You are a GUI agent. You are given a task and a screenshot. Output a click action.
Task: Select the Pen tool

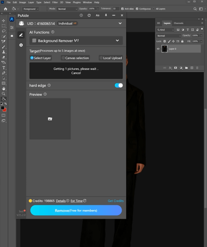(4, 73)
